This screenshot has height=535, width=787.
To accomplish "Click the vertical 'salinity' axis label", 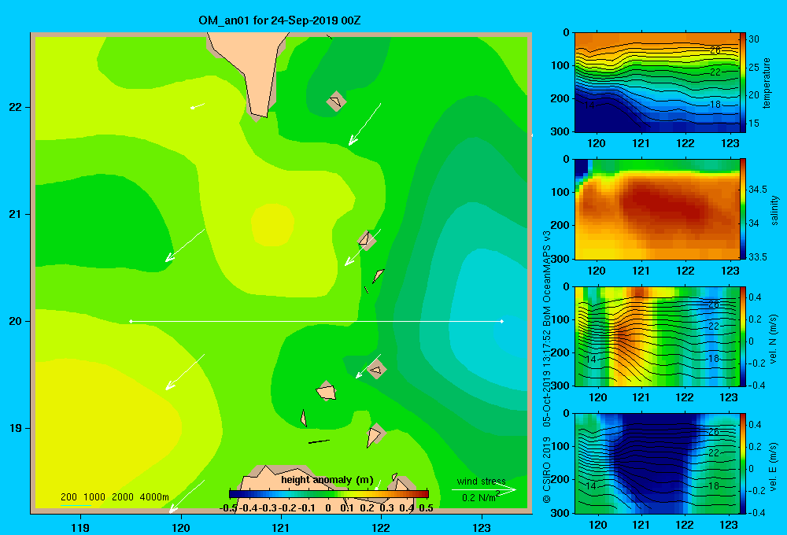I will [x=774, y=210].
